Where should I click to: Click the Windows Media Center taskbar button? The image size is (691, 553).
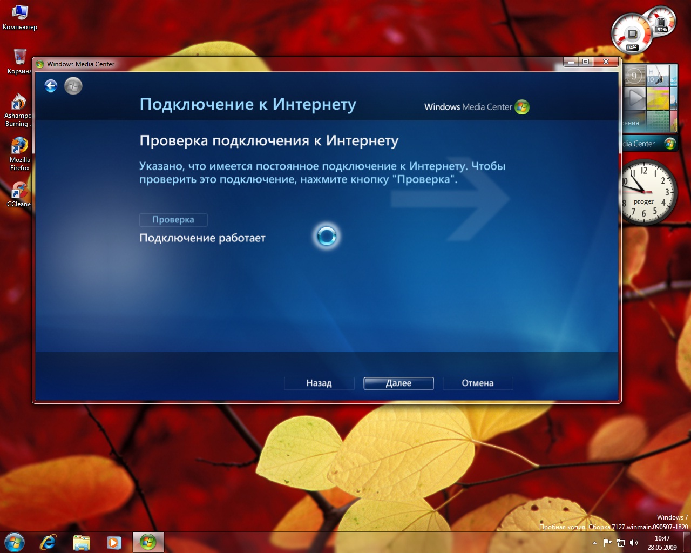tap(148, 542)
